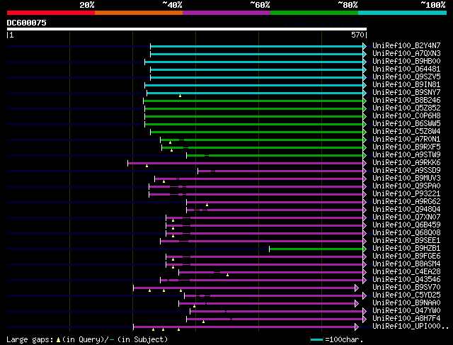This screenshot has height=345, width=453.
Task: Click the yellow gap marker under Q7XN07 bar
Action: pos(173,220)
